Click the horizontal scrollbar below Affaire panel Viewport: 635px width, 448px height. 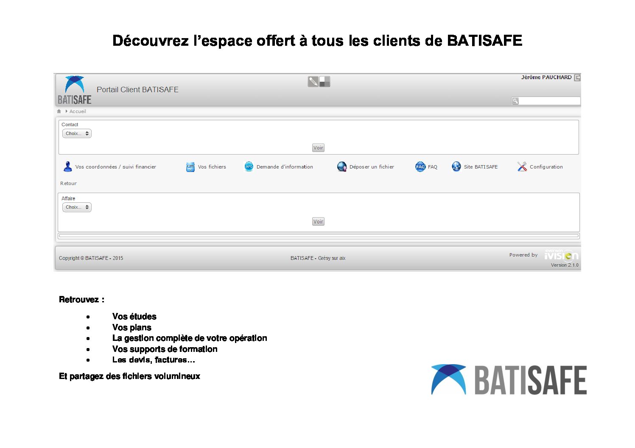coord(319,236)
